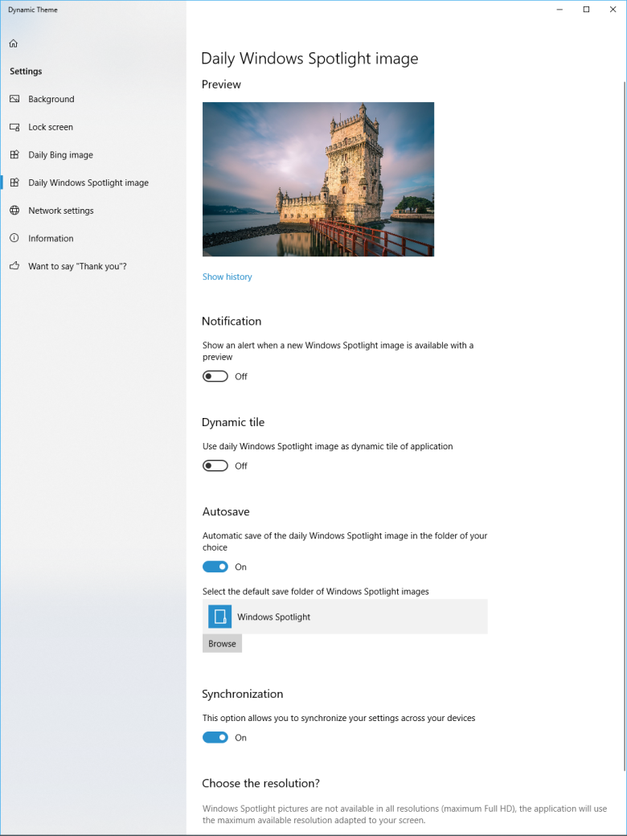Click the blue Windows Spotlight folder icon
Image resolution: width=627 pixels, height=836 pixels.
(219, 617)
